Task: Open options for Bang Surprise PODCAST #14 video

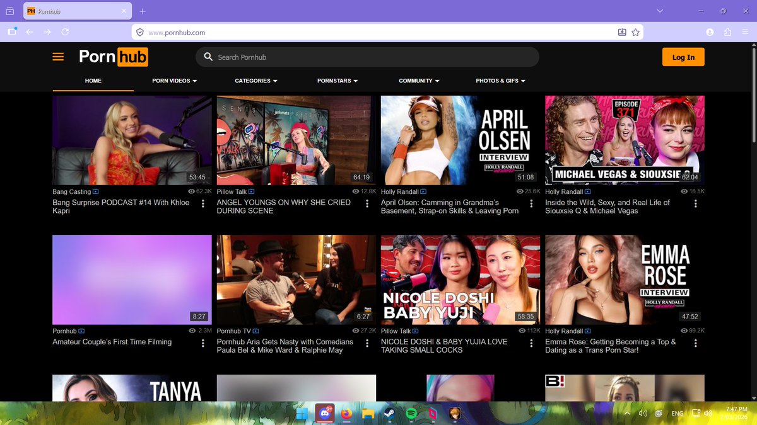Action: [x=202, y=203]
